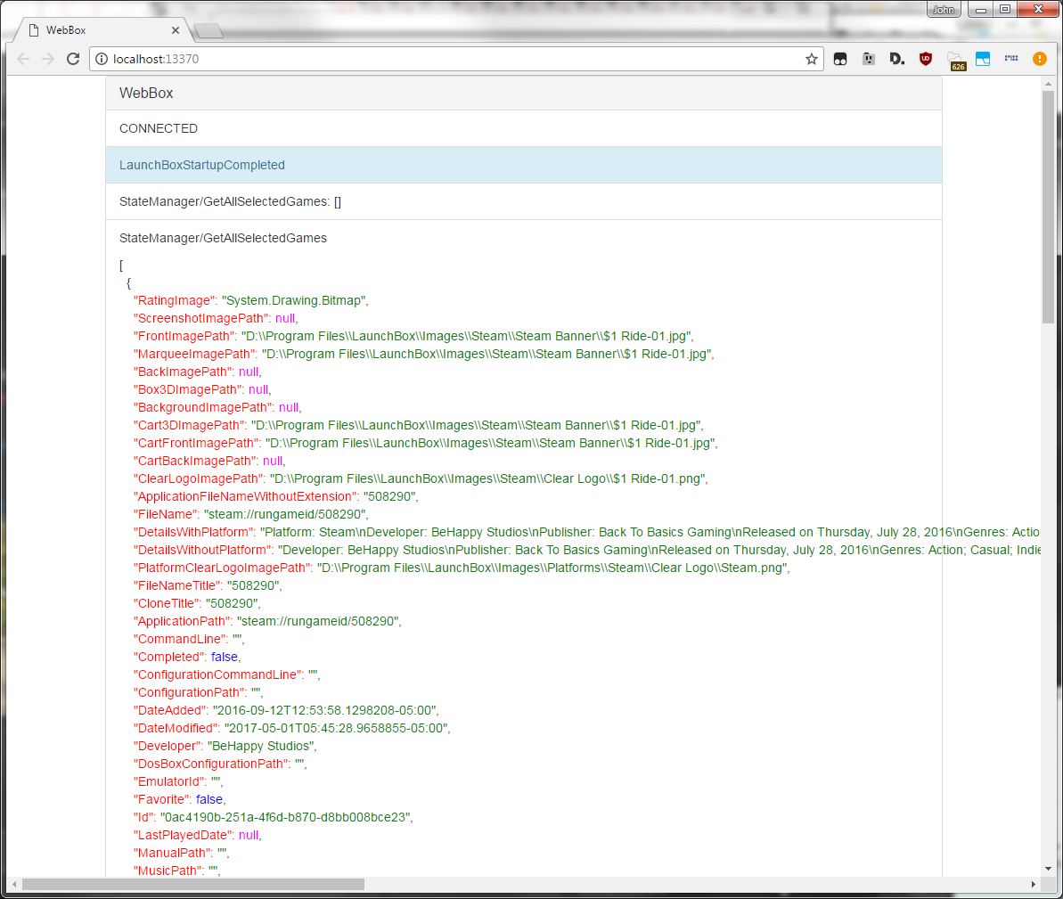Image resolution: width=1063 pixels, height=899 pixels.
Task: Click the "DetailsWithPlatform" key
Action: (x=194, y=532)
